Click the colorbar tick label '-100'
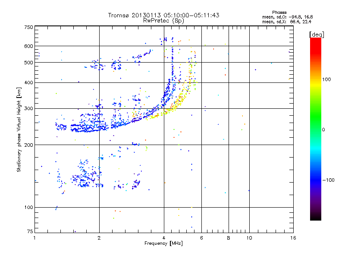This screenshot has height=259, width=345. [x=328, y=180]
